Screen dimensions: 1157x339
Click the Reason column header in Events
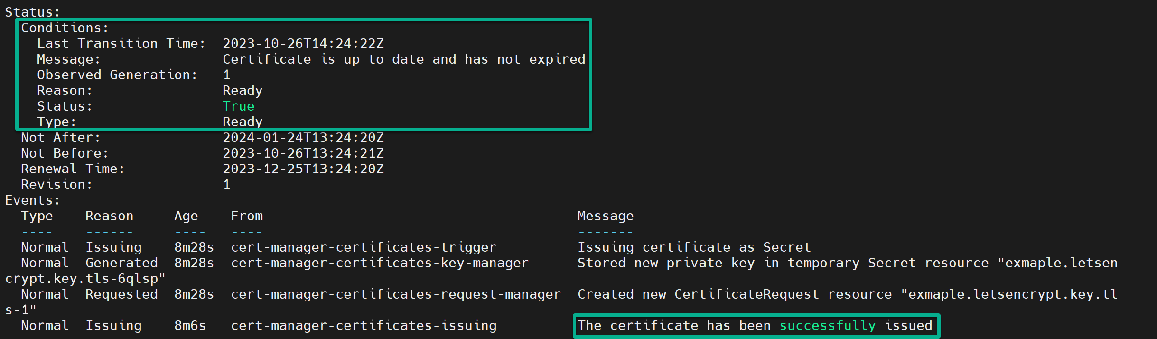point(110,216)
